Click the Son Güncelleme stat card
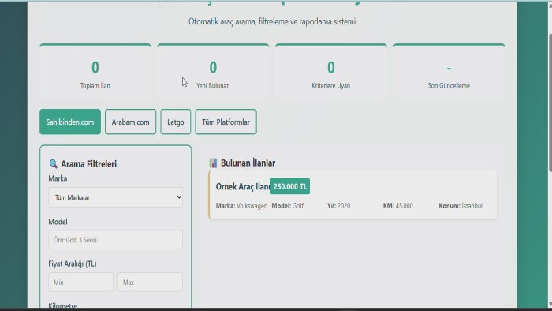 [449, 72]
